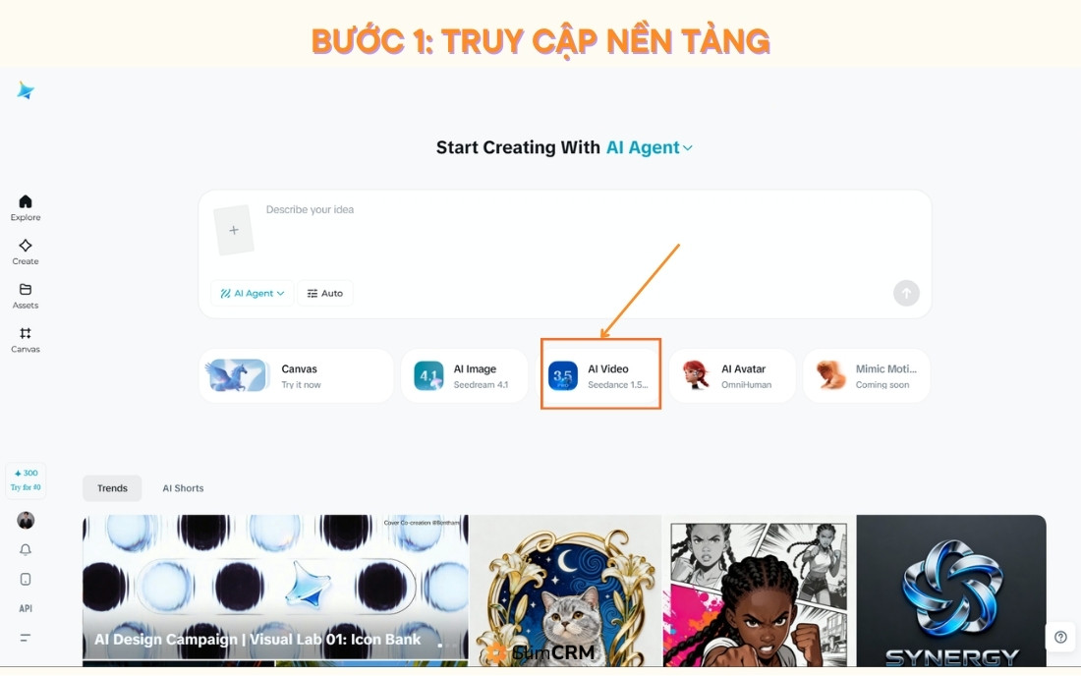The height and width of the screenshot is (676, 1081).
Task: Open the help question mark icon
Action: click(1060, 638)
